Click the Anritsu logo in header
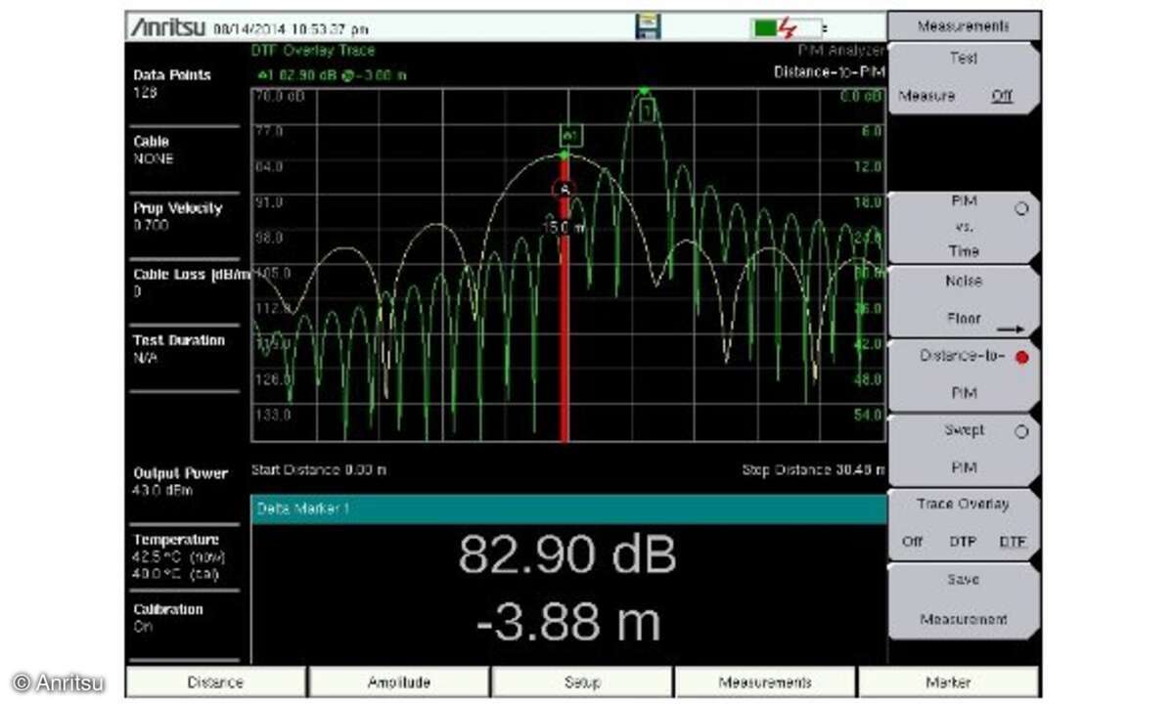Image resolution: width=1174 pixels, height=704 pixels. pos(168,27)
